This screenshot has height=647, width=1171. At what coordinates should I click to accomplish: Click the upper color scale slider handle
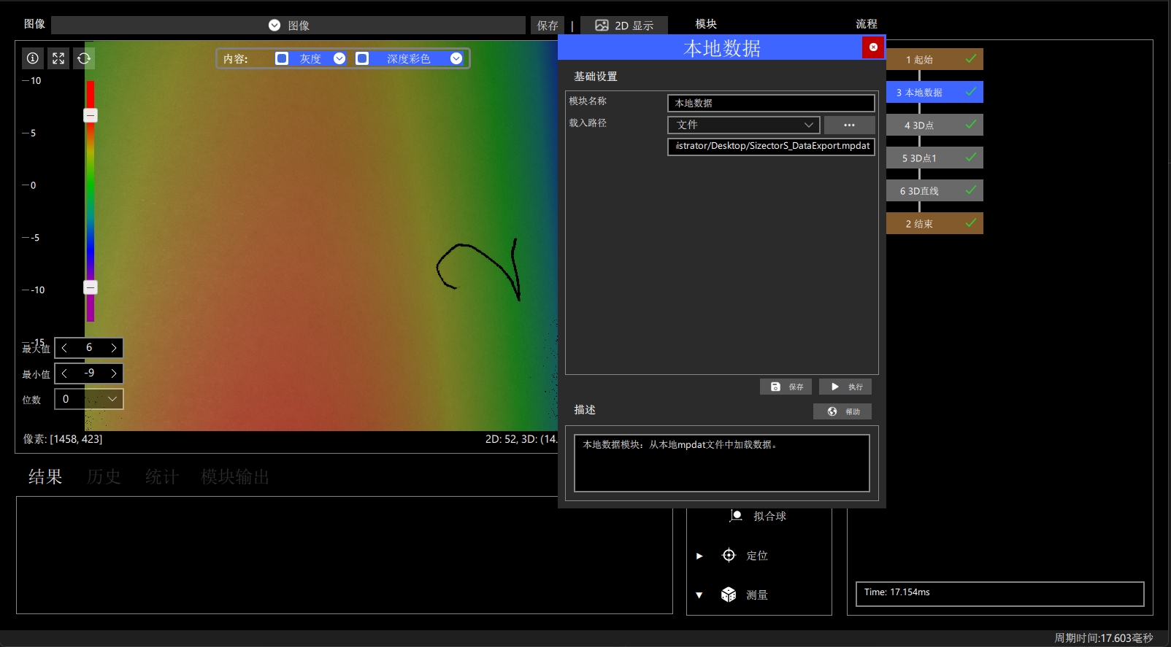(91, 115)
